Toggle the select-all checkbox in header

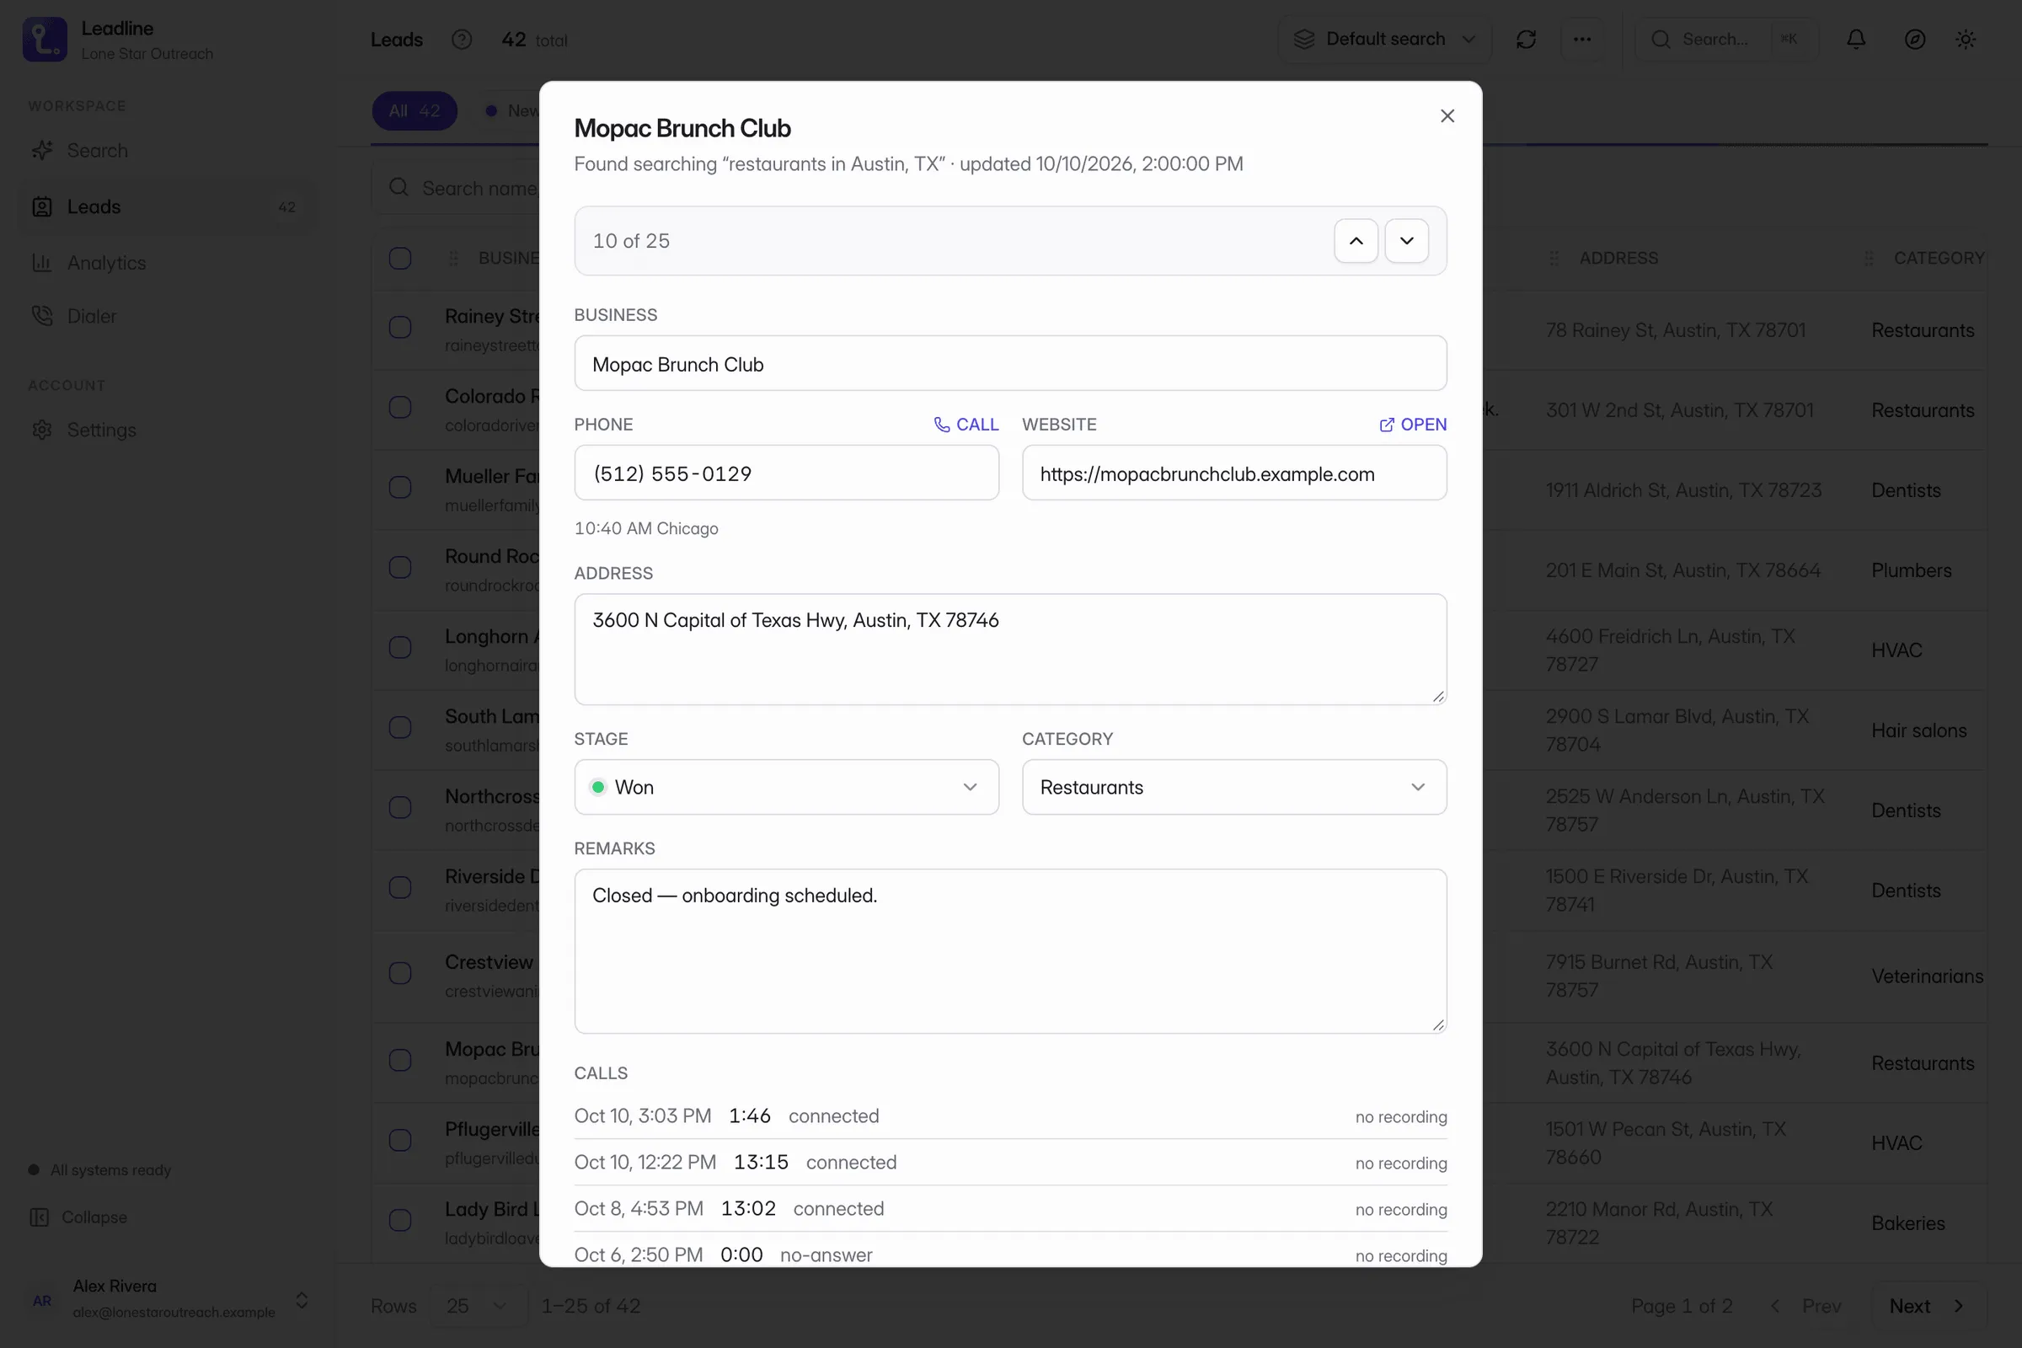pos(399,258)
